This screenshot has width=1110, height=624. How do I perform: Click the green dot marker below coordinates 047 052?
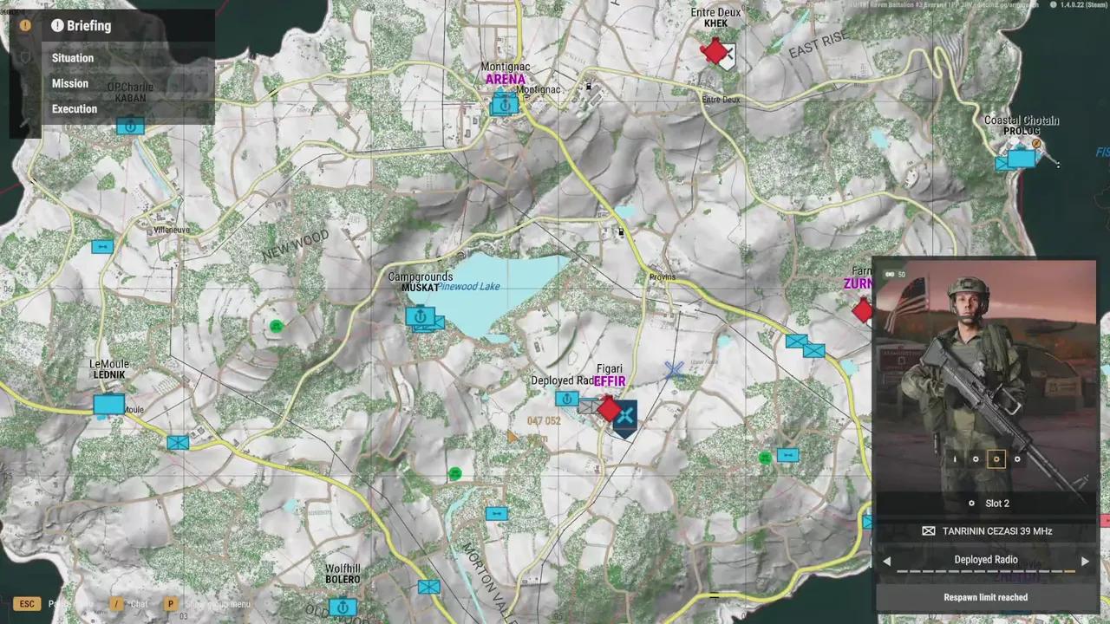coord(455,473)
